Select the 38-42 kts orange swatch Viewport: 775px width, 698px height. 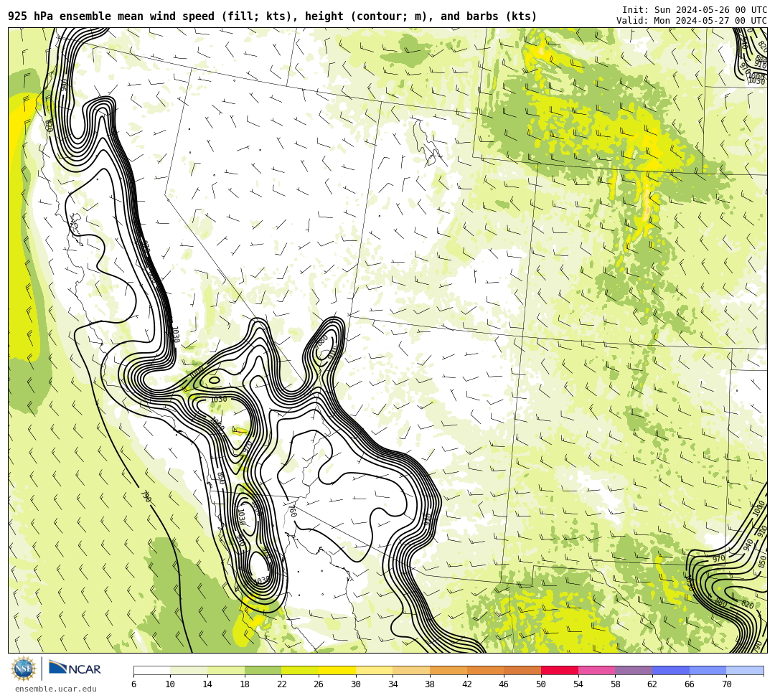click(x=448, y=670)
